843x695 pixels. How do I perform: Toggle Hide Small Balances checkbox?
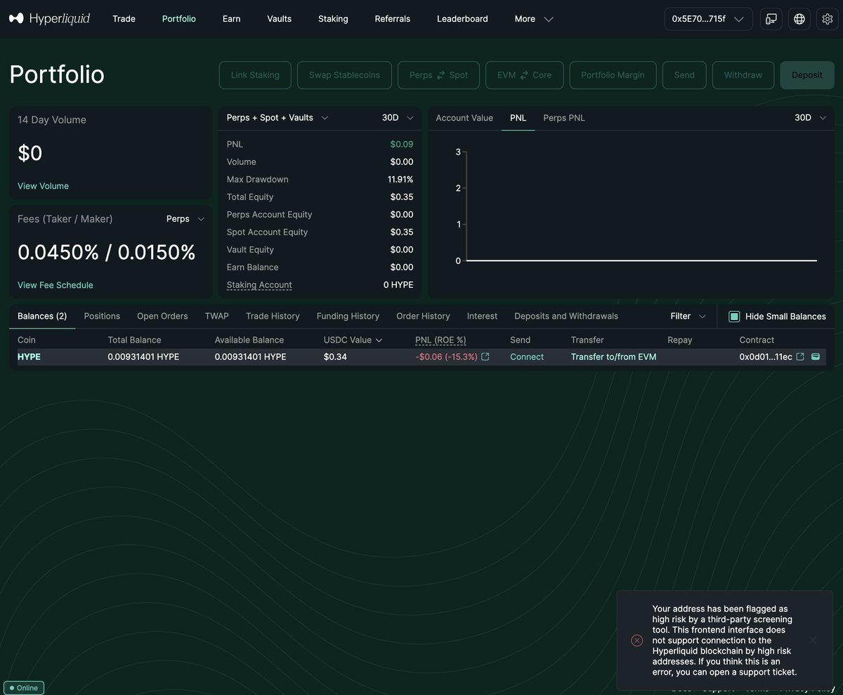click(x=734, y=317)
